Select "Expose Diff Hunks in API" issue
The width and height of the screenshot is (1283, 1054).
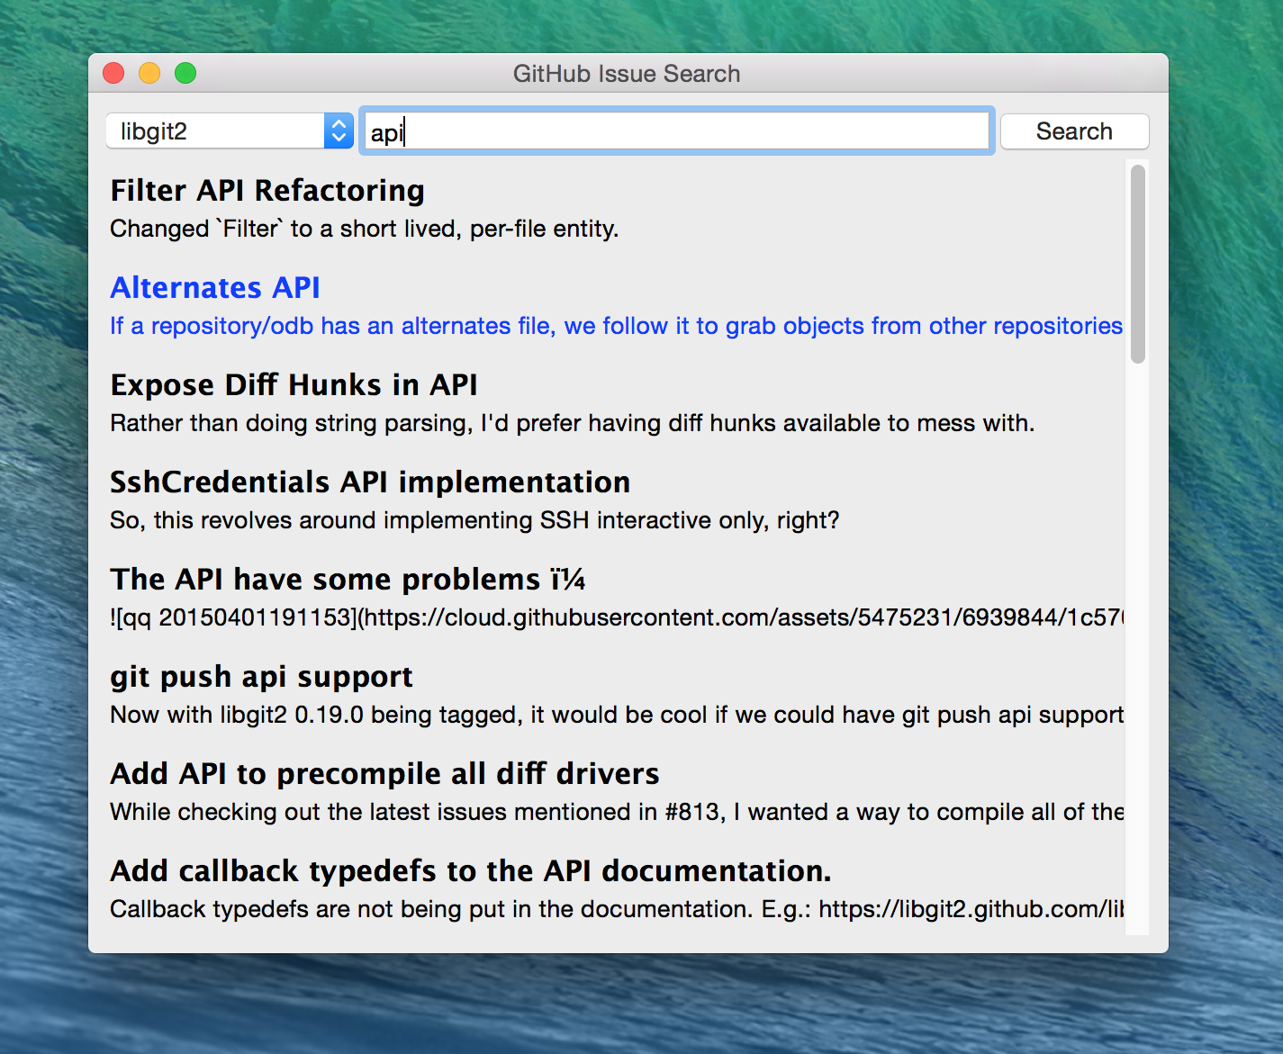tap(294, 385)
